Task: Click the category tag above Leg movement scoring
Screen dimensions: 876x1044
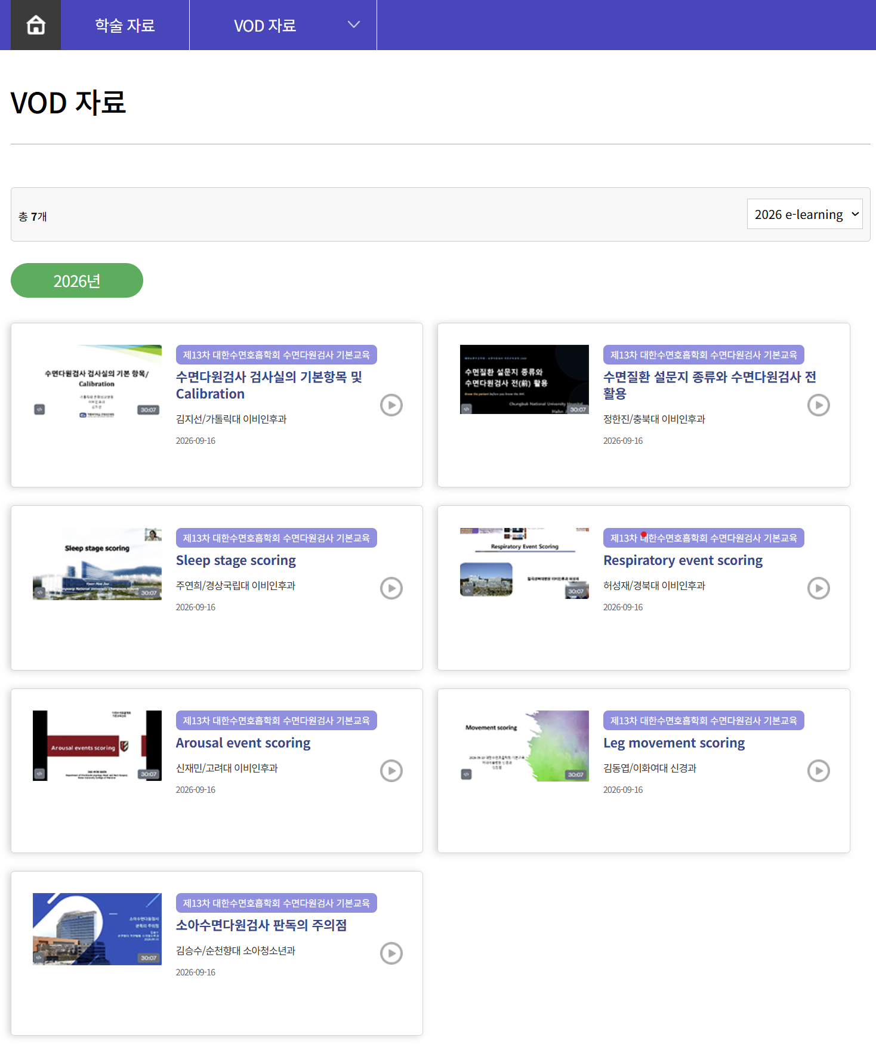Action: click(704, 721)
